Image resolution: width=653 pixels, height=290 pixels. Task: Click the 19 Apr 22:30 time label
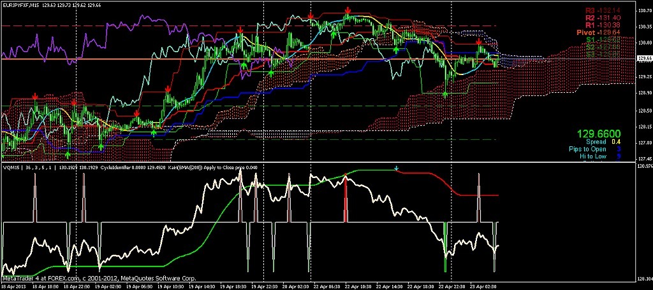pyautogui.click(x=265, y=287)
